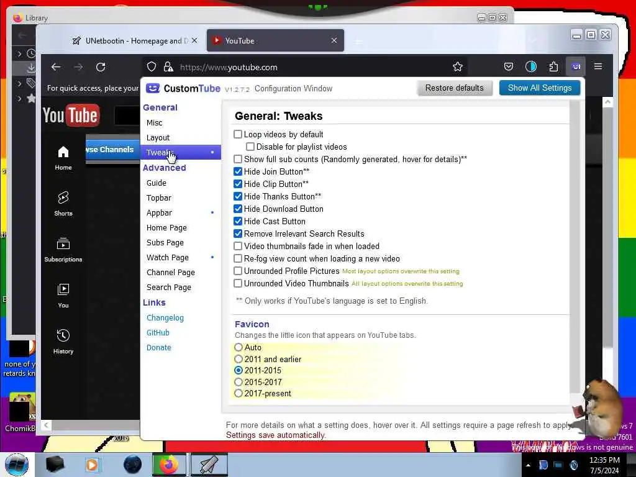Screen dimensions: 636x477
Task: Open Subscriptions in YouTube sidebar
Action: point(63,250)
